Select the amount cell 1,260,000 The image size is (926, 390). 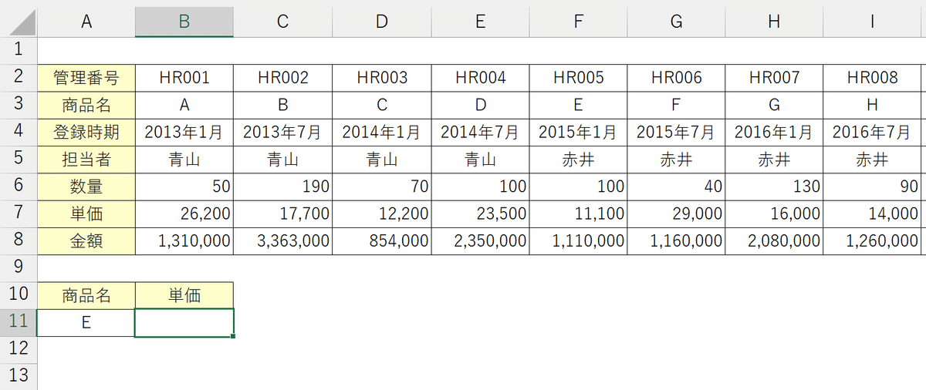[x=872, y=240]
